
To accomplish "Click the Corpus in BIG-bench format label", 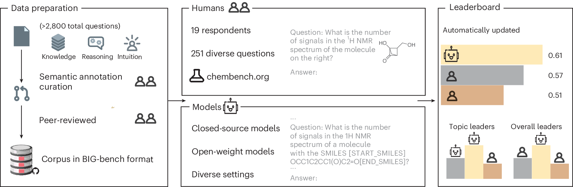I will [97, 159].
